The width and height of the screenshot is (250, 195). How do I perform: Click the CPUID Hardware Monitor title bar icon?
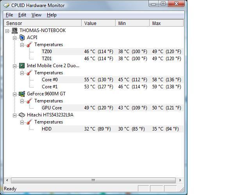click(x=6, y=5)
